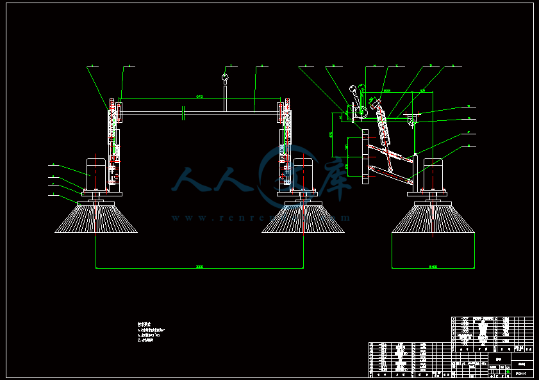Click the lifting eye hook atop the beam

pos(225,79)
